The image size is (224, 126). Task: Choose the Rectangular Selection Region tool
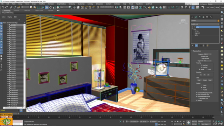pyautogui.click(x=38, y=7)
